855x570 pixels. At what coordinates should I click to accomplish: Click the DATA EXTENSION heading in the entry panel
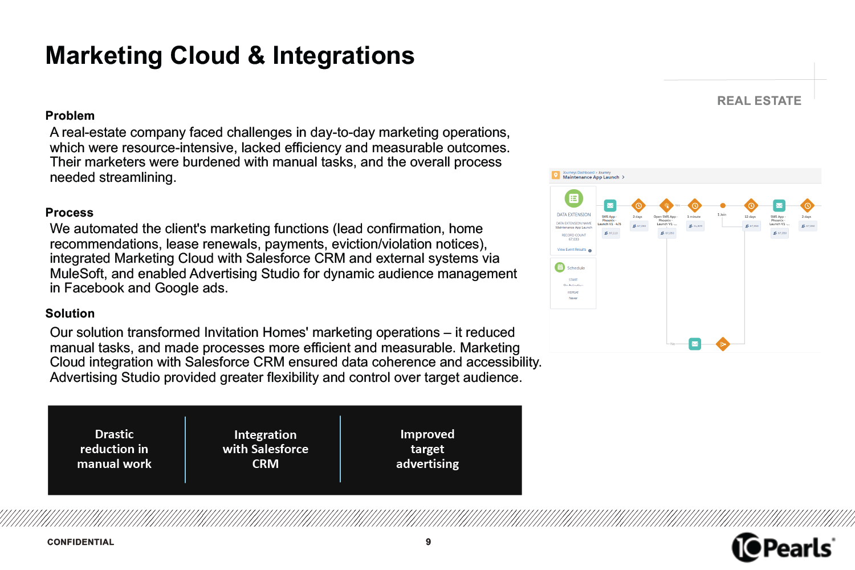point(573,215)
